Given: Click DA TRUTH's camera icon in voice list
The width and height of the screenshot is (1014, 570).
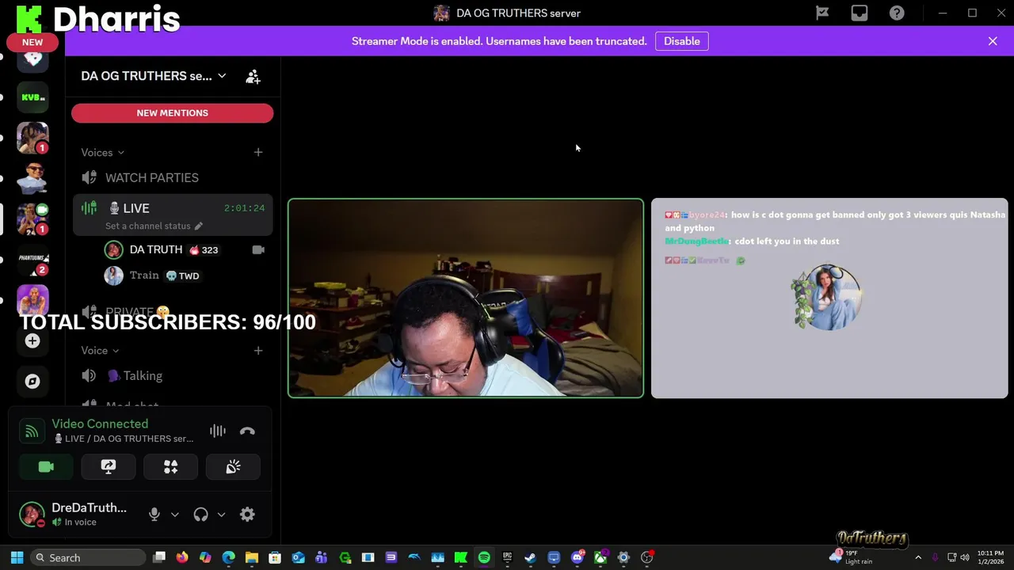Looking at the screenshot, I should (258, 249).
